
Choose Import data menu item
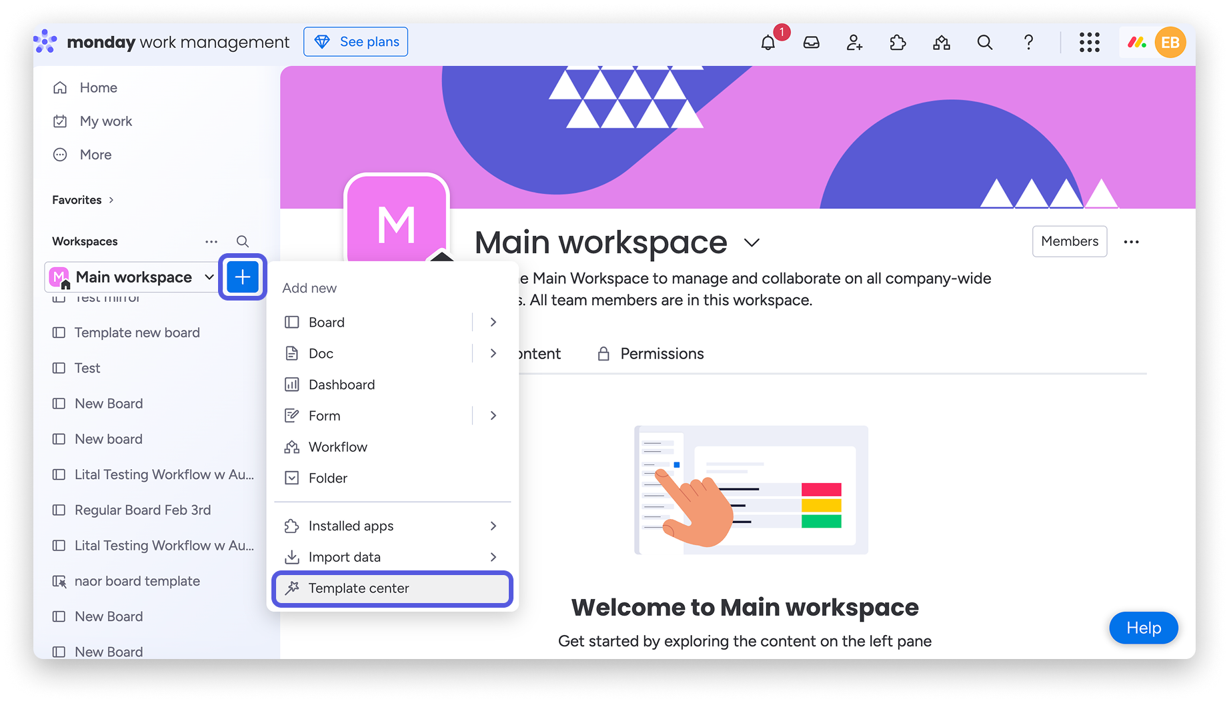click(x=393, y=557)
